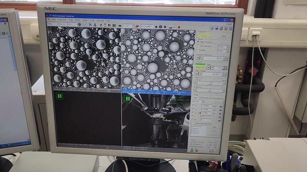Viewport: 307px width, 172px height.
Task: Click the Z coordinate input field
Action: (x=206, y=113)
